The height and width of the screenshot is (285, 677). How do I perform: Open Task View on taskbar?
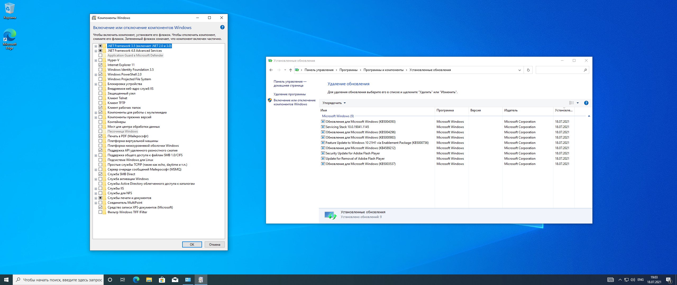tap(123, 280)
